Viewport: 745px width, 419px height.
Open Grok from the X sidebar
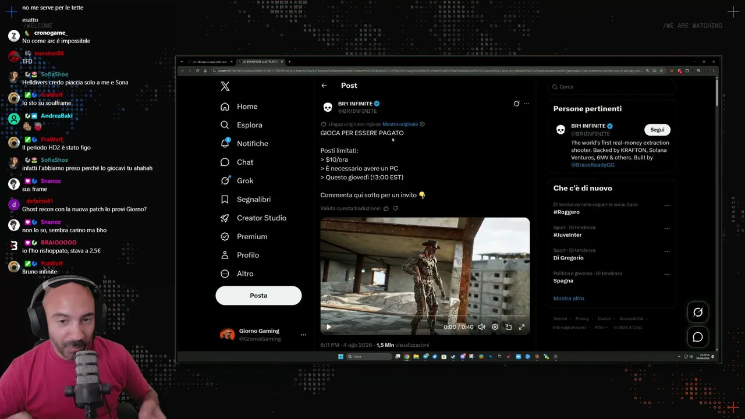pos(237,181)
